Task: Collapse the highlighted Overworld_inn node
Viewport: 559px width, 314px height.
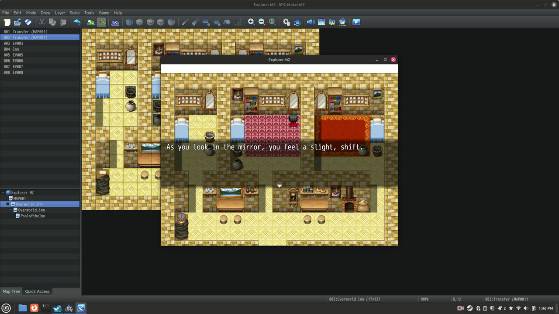Action: (8, 204)
